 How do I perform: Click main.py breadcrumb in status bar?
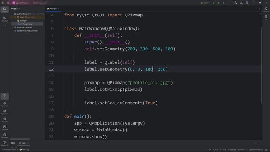tap(24, 150)
